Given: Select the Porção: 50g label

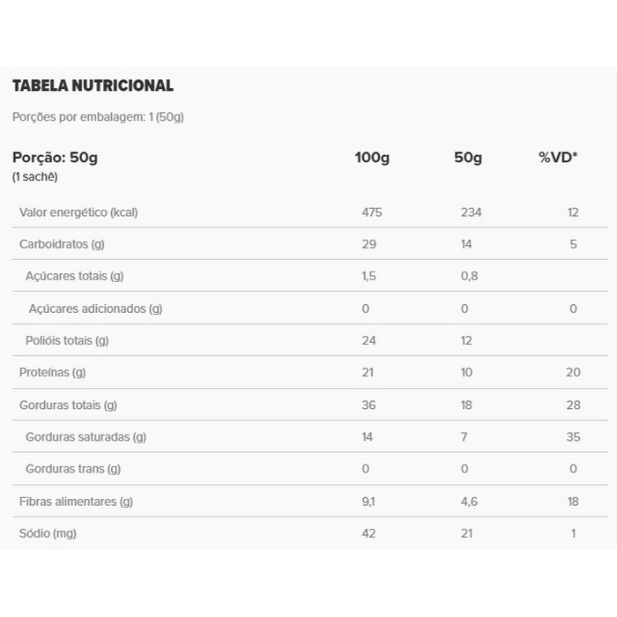Looking at the screenshot, I should click(x=55, y=158).
